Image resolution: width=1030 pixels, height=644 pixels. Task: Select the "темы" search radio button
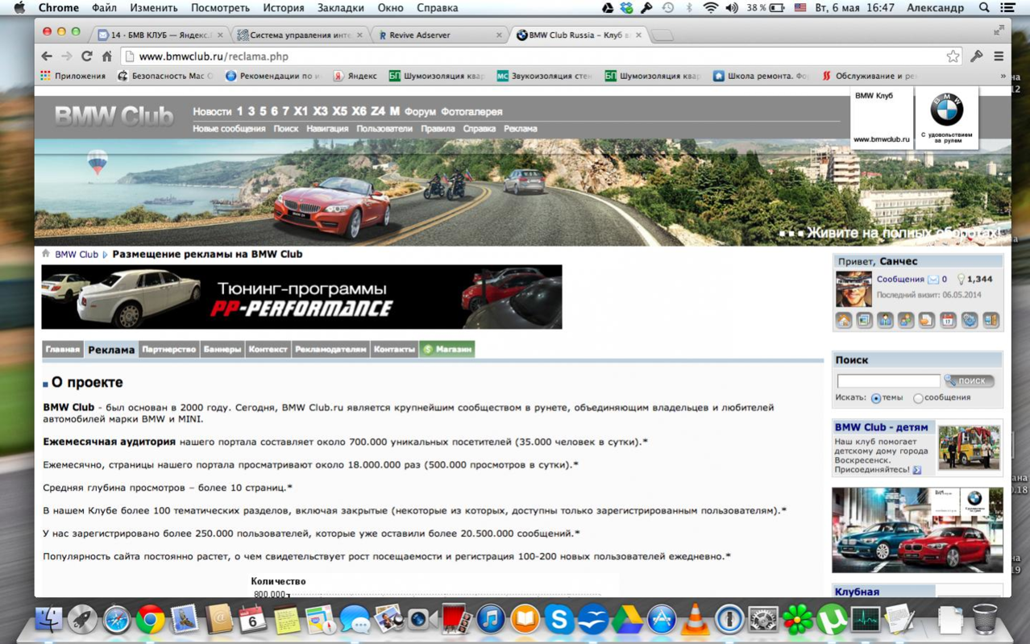(x=876, y=398)
